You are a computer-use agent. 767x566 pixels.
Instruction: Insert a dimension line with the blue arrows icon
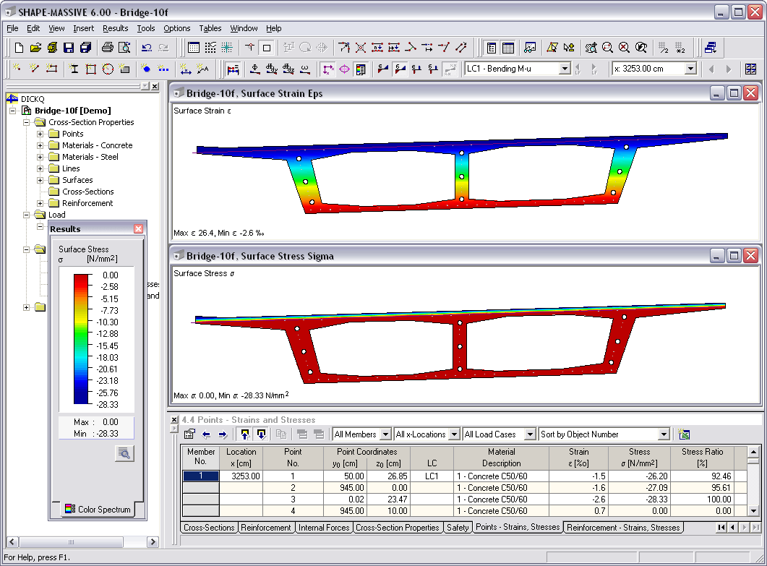tap(185, 69)
